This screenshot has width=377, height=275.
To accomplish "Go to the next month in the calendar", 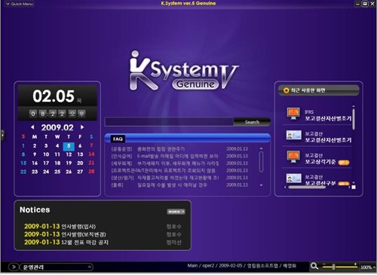I will coord(82,127).
